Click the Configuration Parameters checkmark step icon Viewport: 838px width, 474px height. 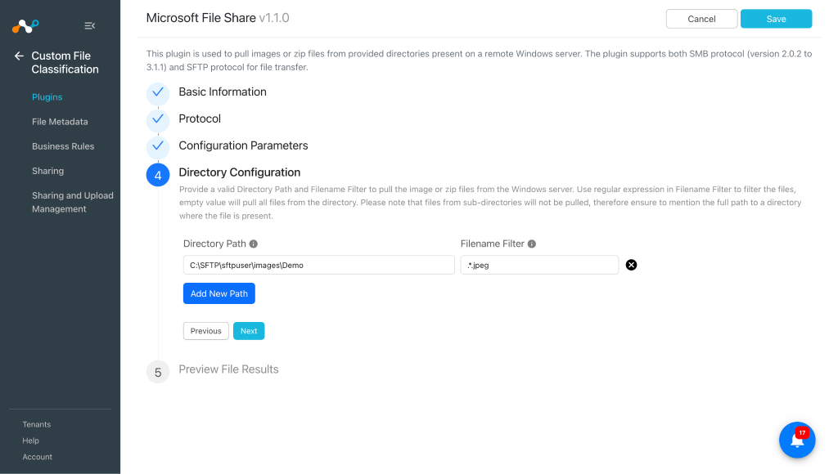[x=158, y=146]
